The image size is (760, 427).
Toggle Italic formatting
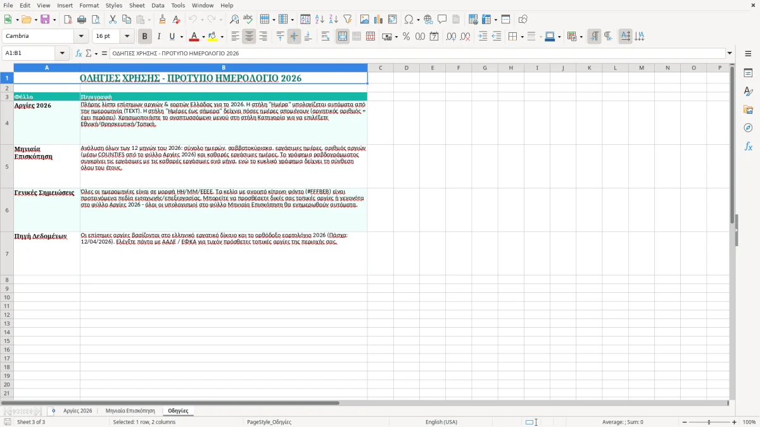159,37
